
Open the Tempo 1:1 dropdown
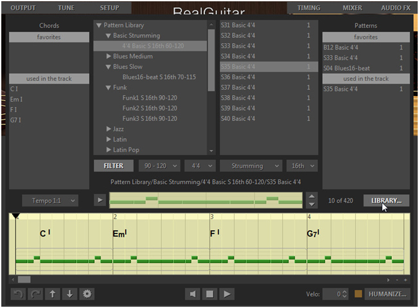50,201
